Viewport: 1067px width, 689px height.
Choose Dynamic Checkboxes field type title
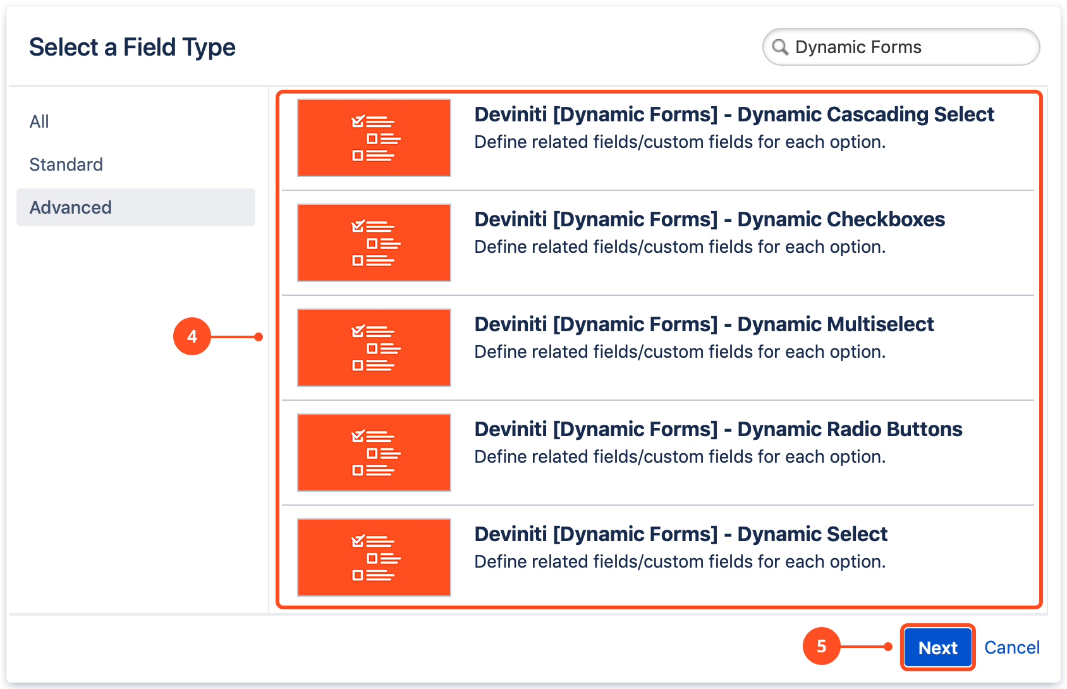(x=709, y=219)
